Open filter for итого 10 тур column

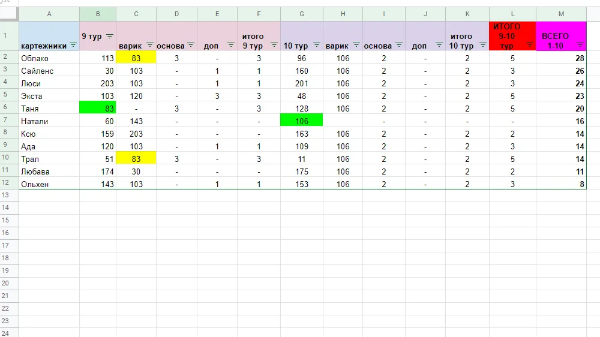(x=482, y=45)
